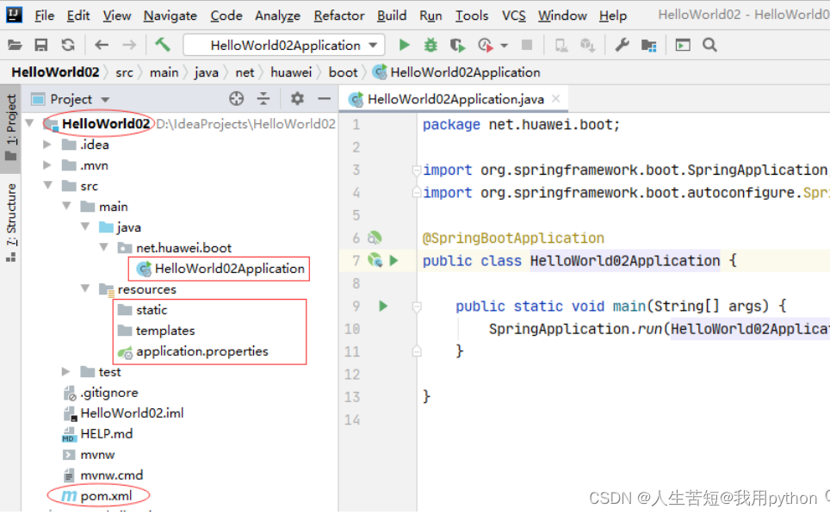
Task: Open the Edit menu
Action: (78, 16)
